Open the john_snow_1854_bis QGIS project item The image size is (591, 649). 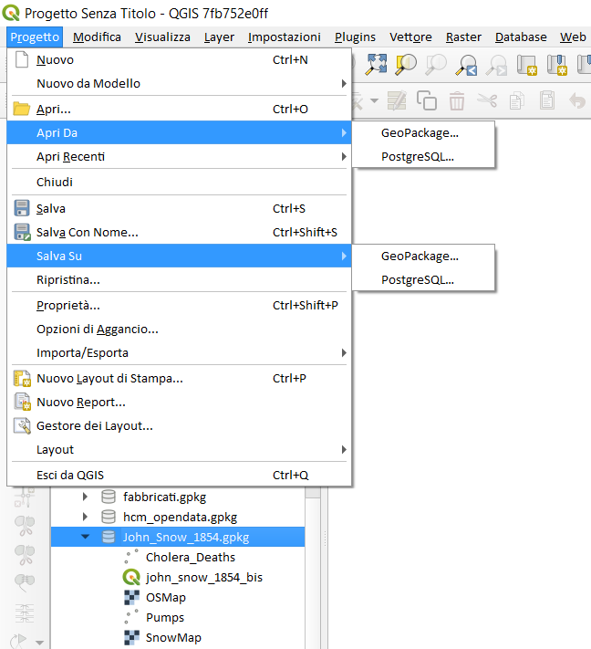pos(203,577)
